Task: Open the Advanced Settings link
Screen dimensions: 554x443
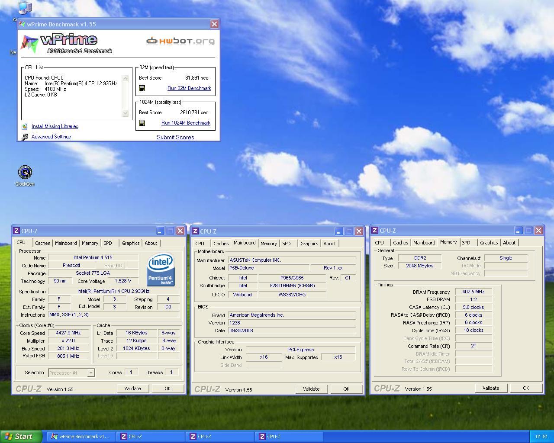Action: pos(51,137)
